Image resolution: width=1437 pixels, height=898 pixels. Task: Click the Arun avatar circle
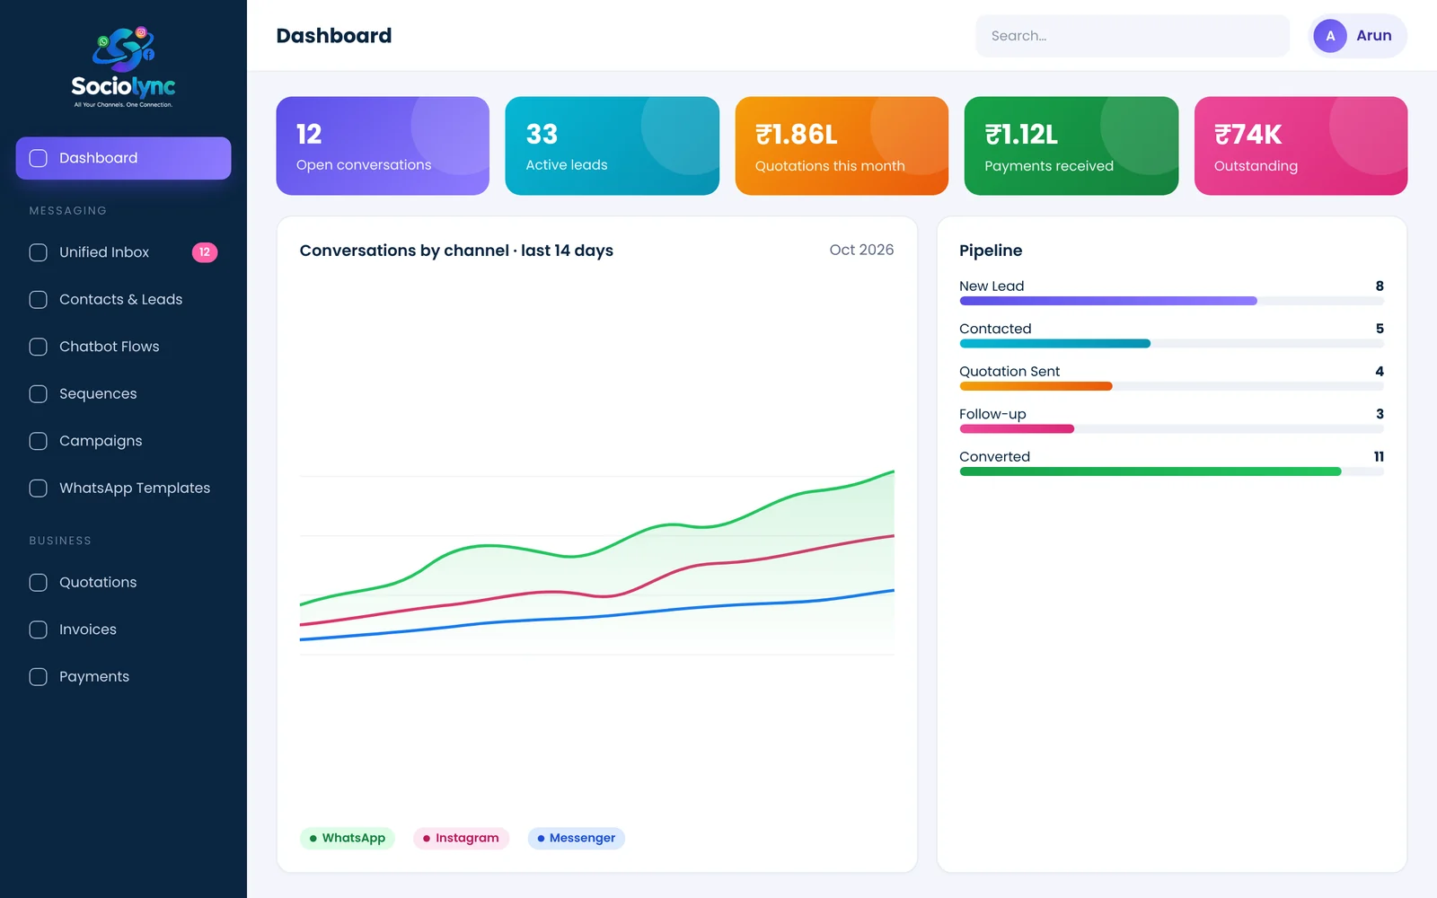coord(1330,36)
